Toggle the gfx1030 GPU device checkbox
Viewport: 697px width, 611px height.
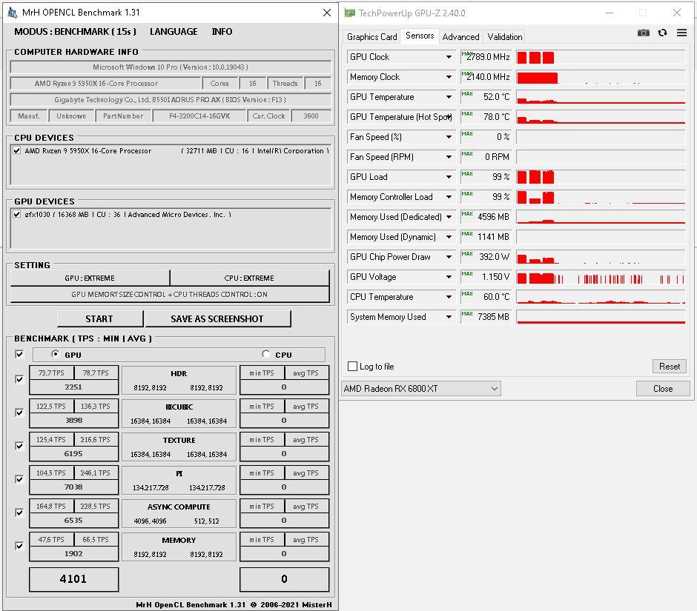[x=17, y=214]
